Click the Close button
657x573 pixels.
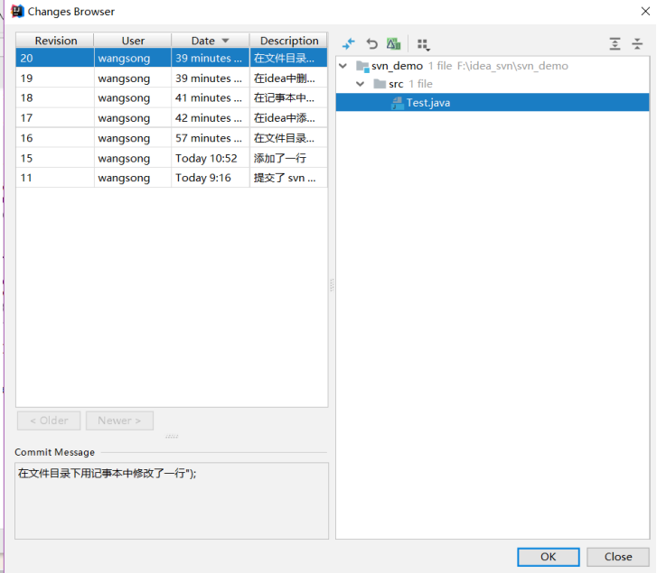tap(618, 557)
